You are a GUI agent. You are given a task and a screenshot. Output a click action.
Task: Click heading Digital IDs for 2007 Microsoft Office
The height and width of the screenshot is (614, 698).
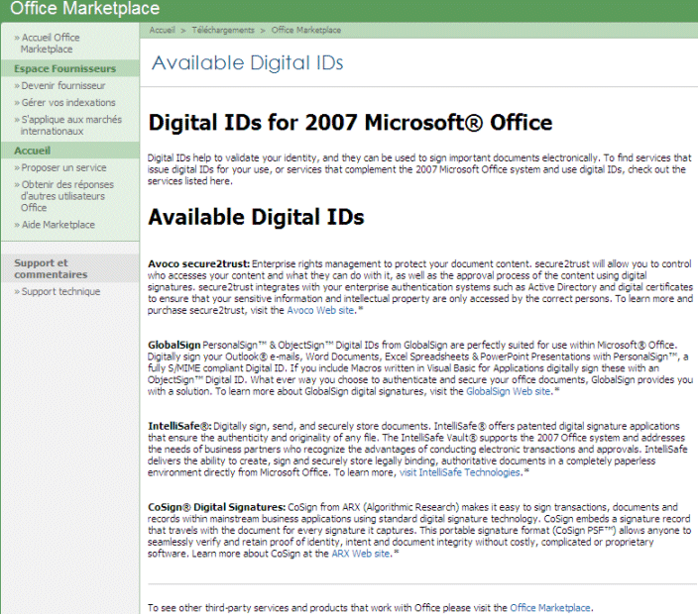click(350, 122)
